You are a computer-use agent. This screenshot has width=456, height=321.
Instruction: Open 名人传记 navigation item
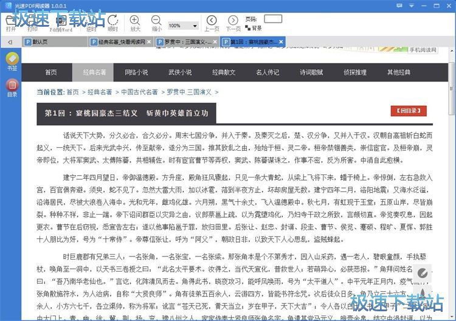[268, 72]
